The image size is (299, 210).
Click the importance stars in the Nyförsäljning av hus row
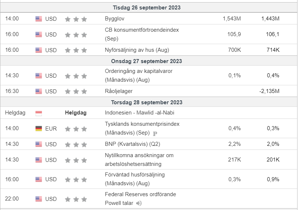click(x=76, y=50)
